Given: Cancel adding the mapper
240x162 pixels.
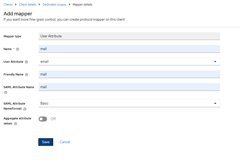Looking at the screenshot, I should pyautogui.click(x=65, y=142).
